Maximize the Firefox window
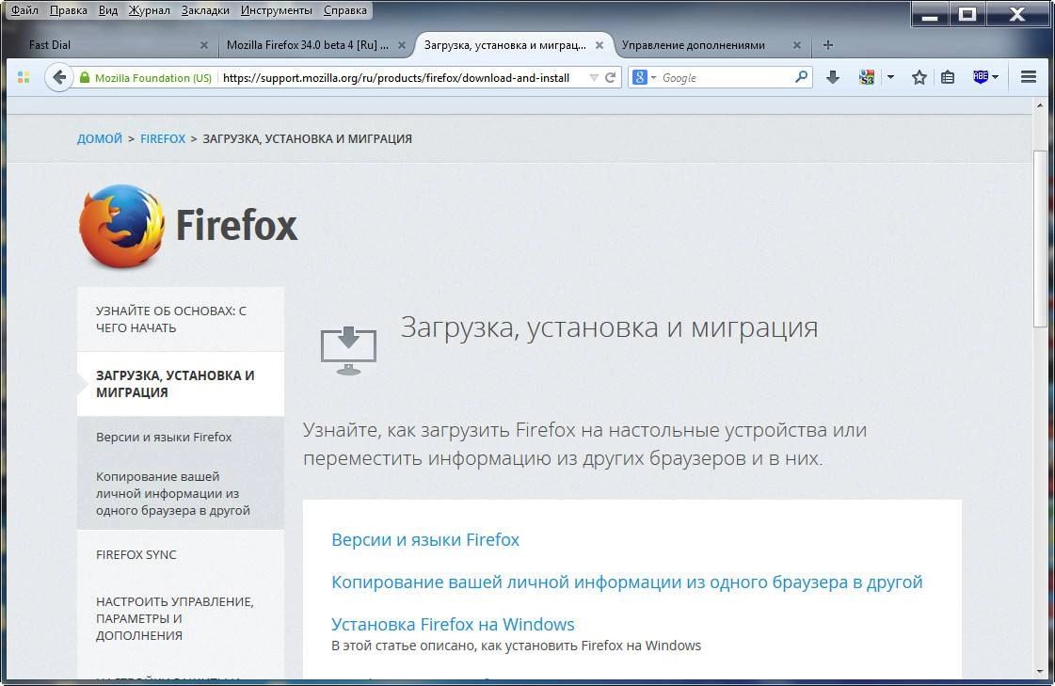Viewport: 1055px width, 686px height. click(x=967, y=14)
